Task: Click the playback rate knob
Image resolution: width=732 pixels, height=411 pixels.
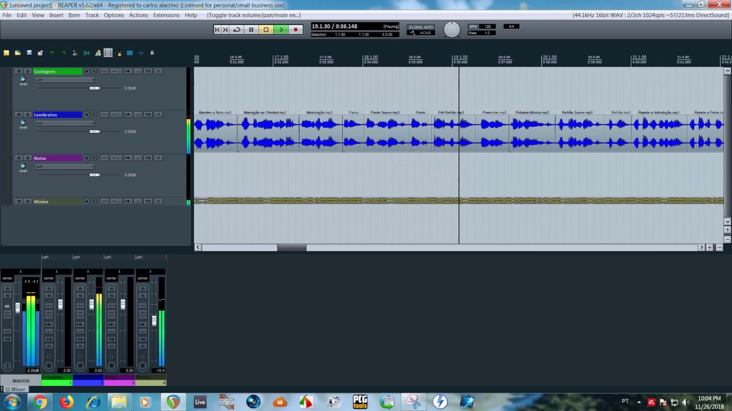Action: [x=452, y=30]
